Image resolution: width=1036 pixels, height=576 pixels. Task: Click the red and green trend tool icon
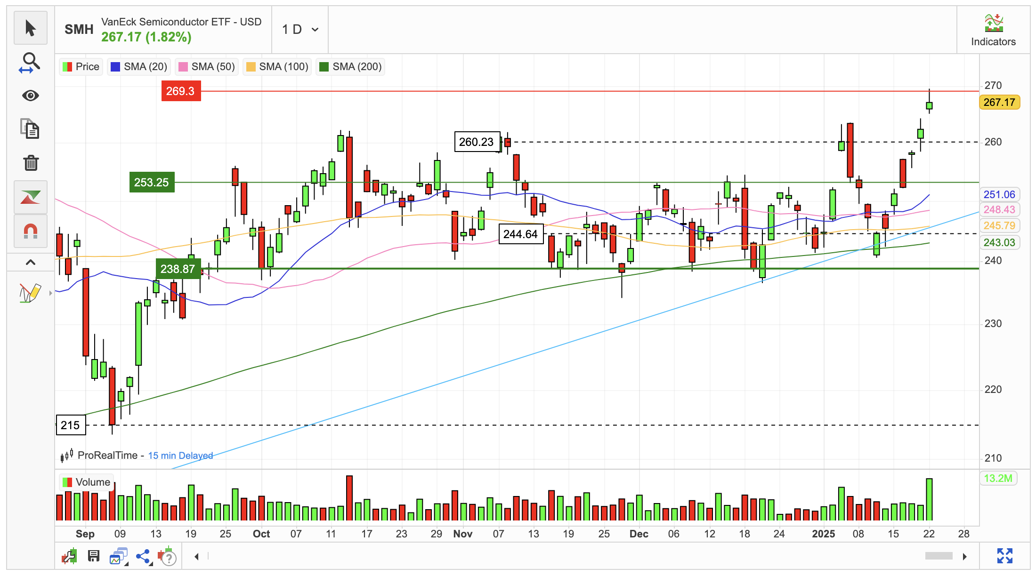[x=31, y=197]
